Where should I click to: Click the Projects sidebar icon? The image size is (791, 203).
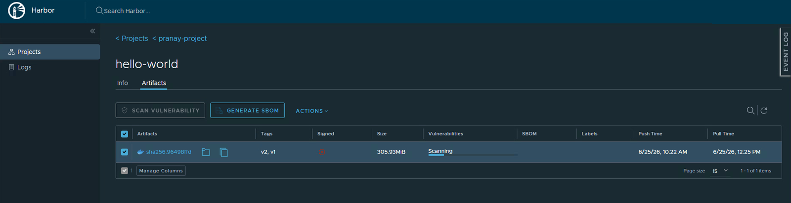click(11, 52)
